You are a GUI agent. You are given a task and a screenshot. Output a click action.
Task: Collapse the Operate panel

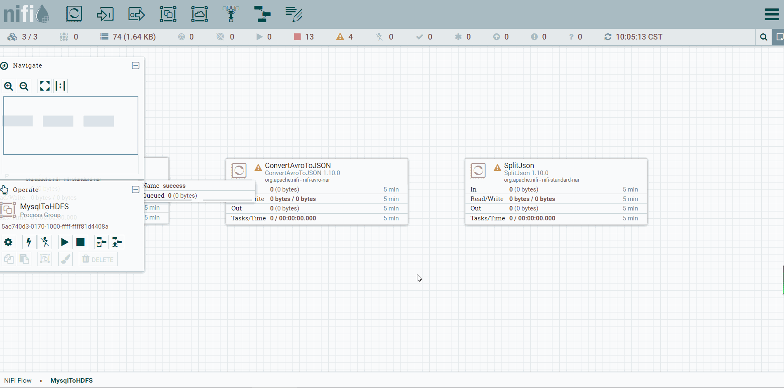click(x=136, y=189)
